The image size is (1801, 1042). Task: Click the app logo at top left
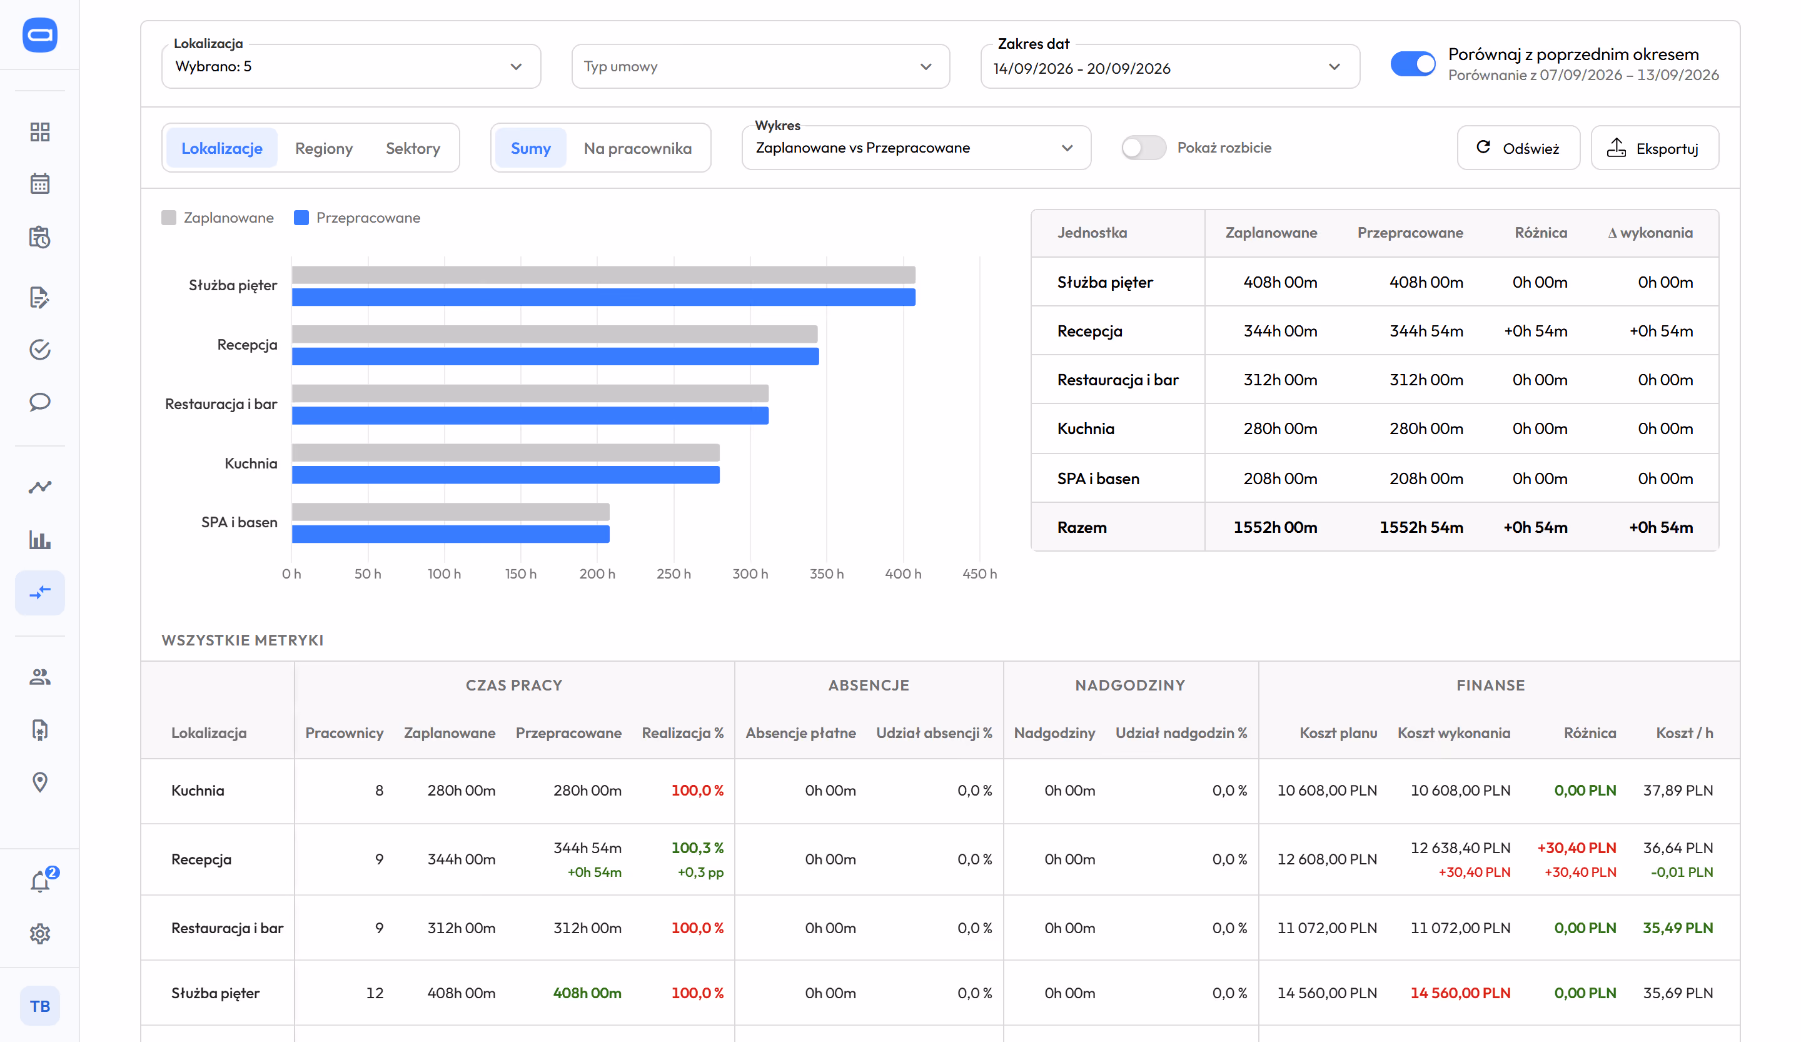click(40, 35)
